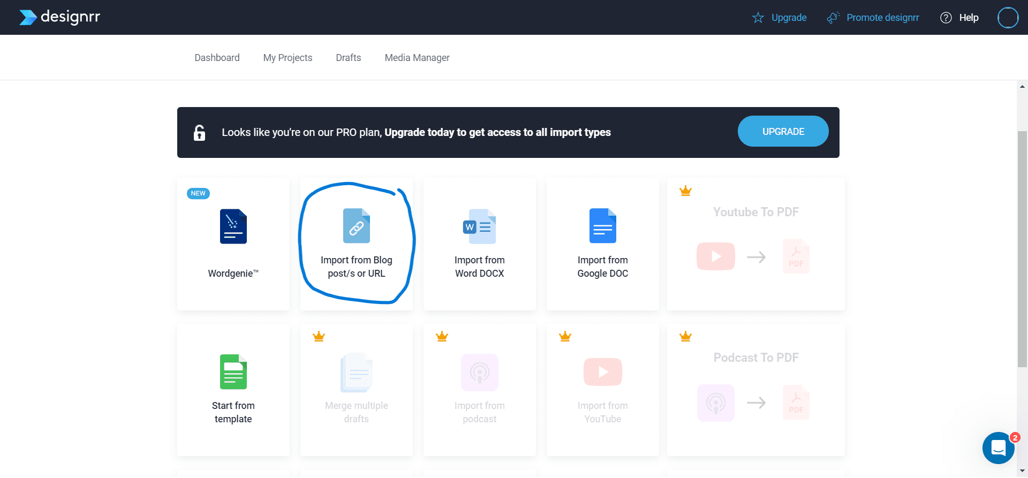Open the chat support bubble icon
Image resolution: width=1028 pixels, height=478 pixels.
[x=999, y=447]
